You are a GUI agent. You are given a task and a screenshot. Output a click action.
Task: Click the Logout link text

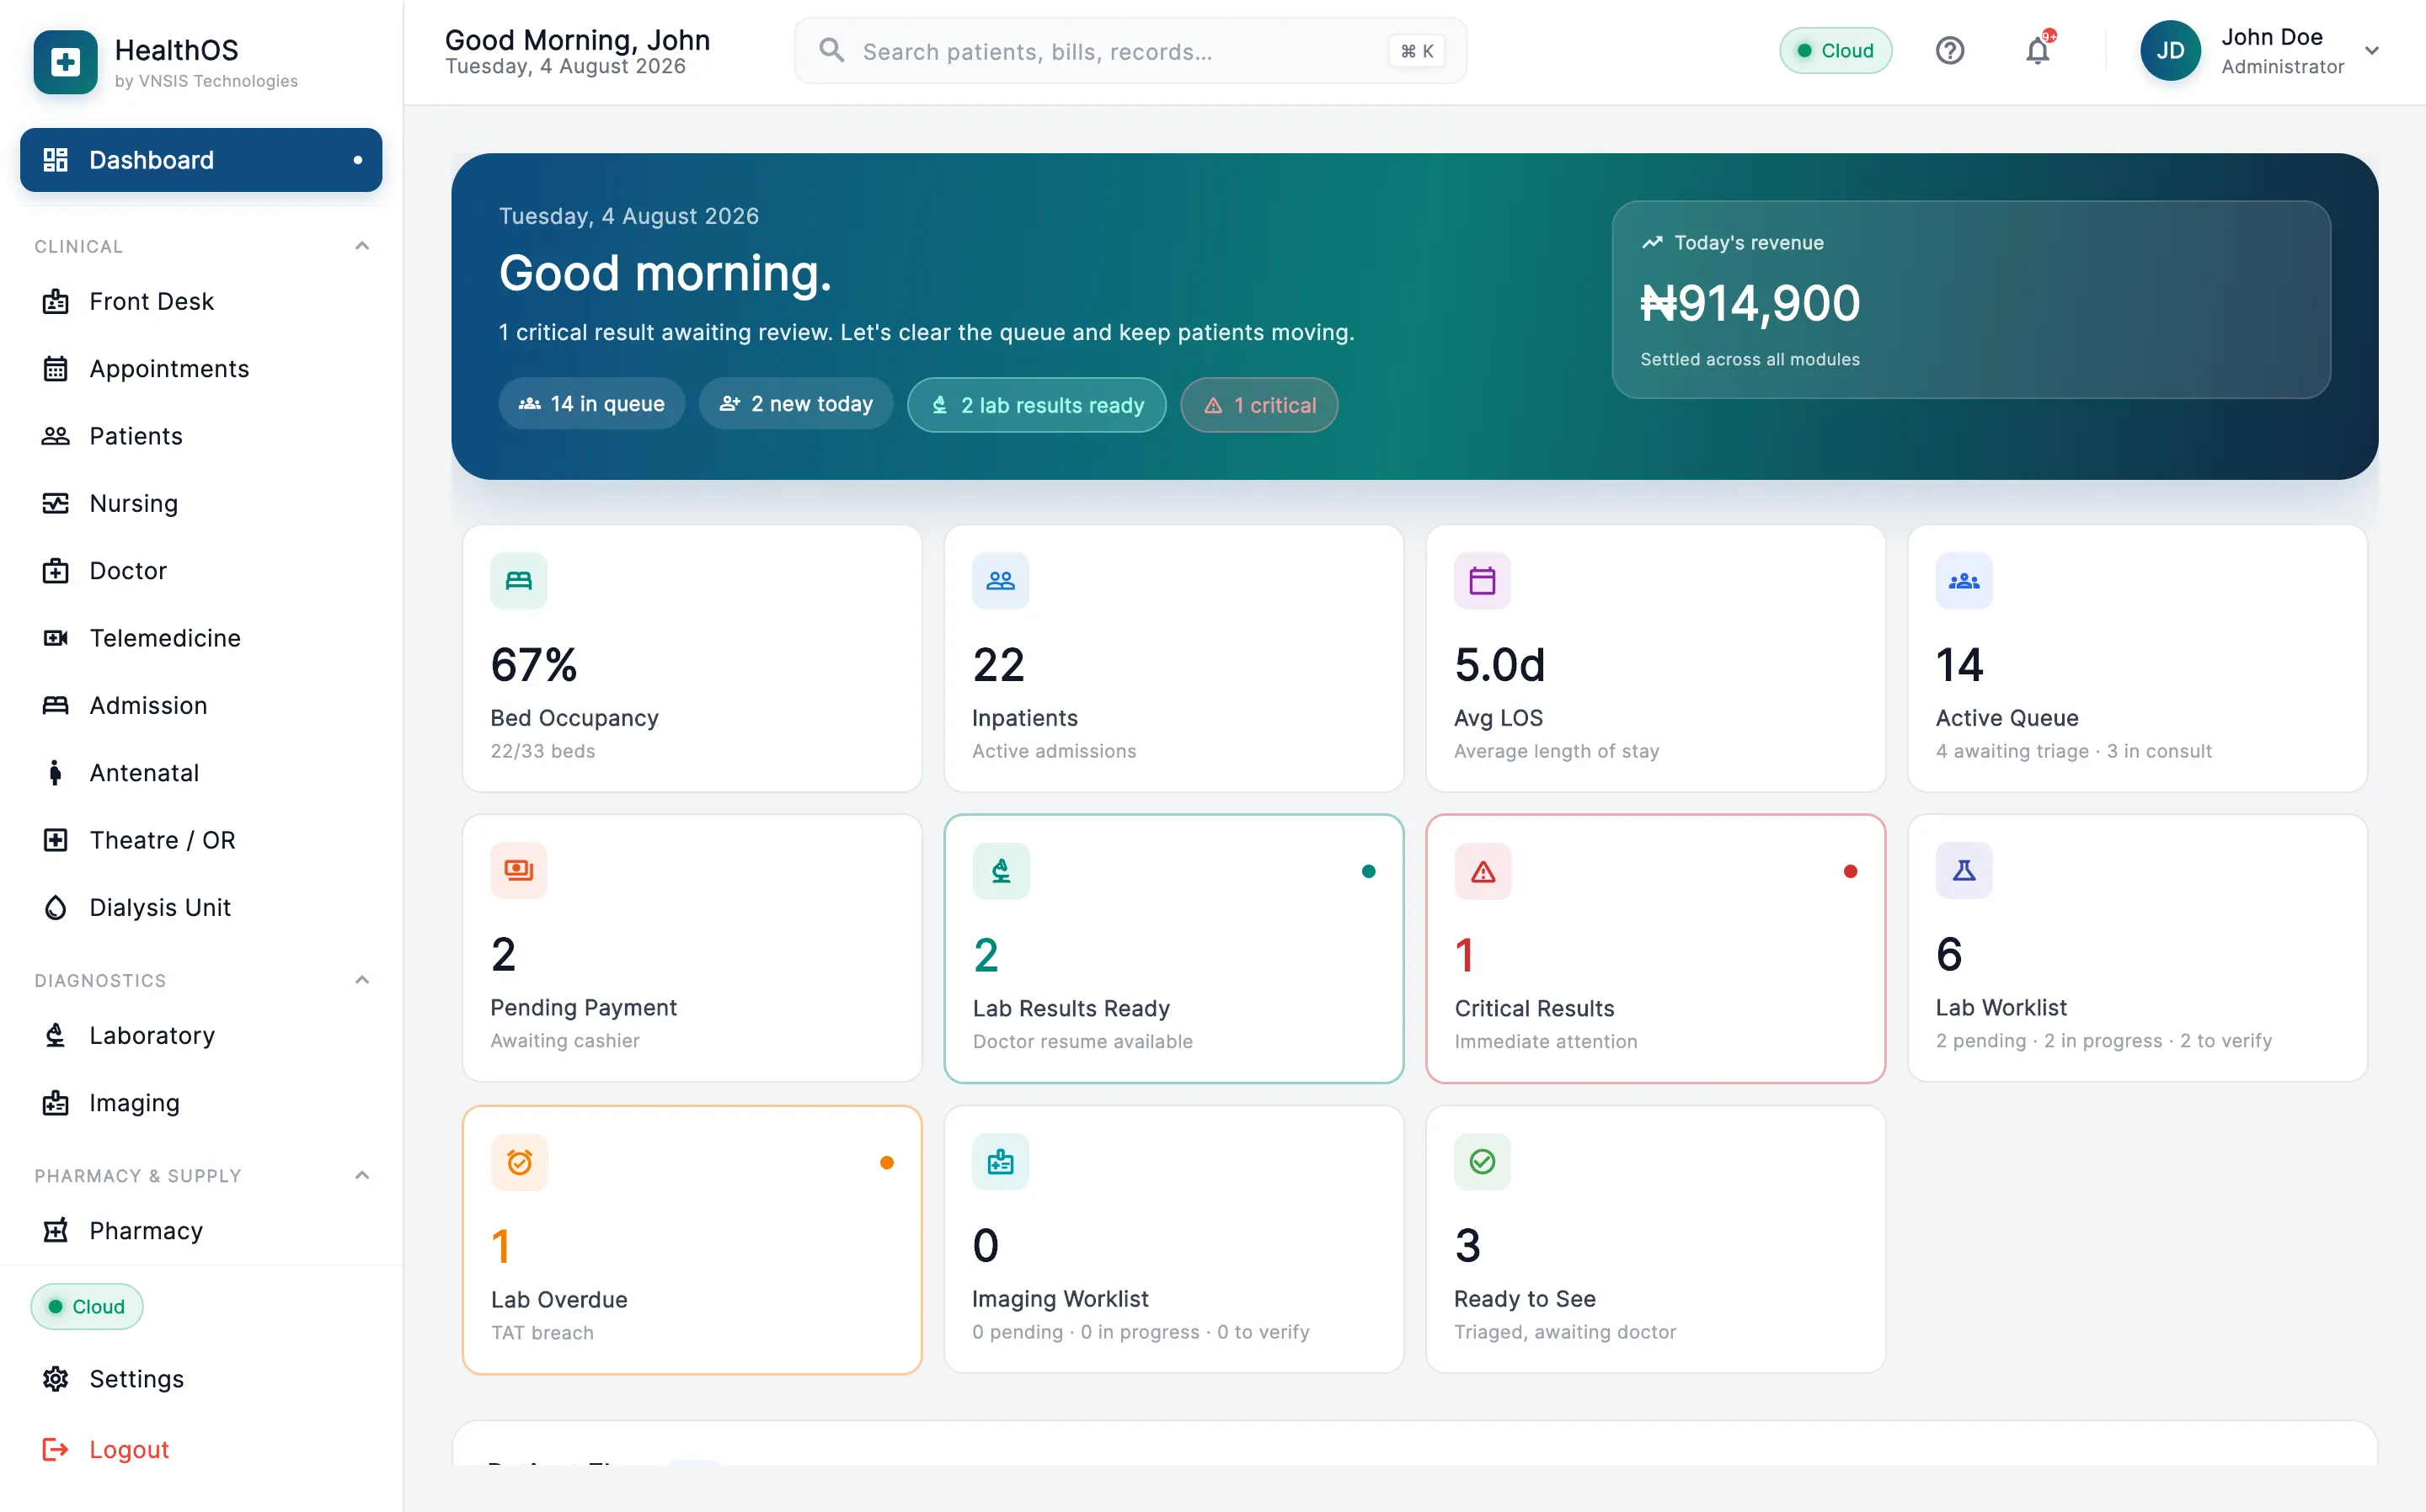[129, 1449]
